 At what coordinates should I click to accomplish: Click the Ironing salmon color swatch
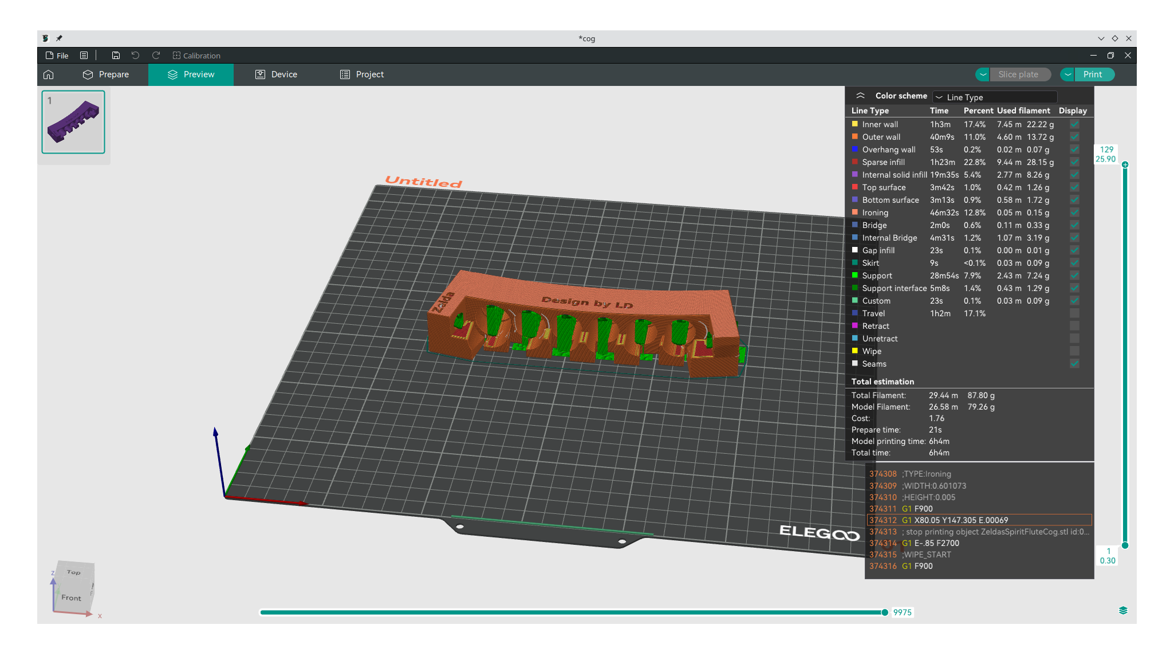(x=855, y=212)
